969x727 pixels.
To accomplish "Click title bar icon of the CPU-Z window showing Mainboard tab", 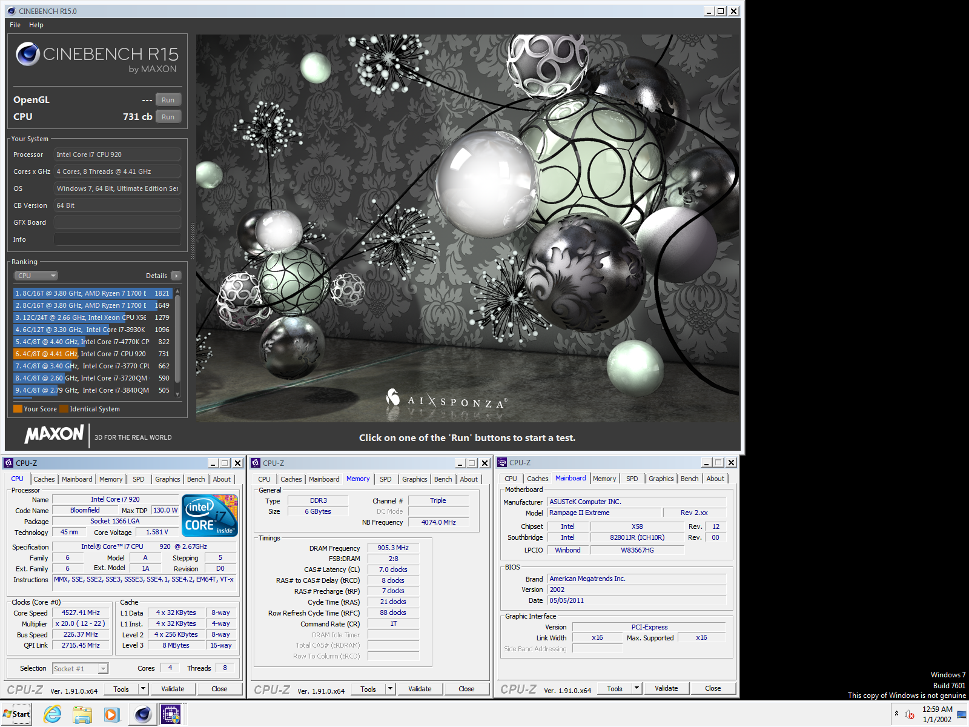I will click(x=502, y=462).
